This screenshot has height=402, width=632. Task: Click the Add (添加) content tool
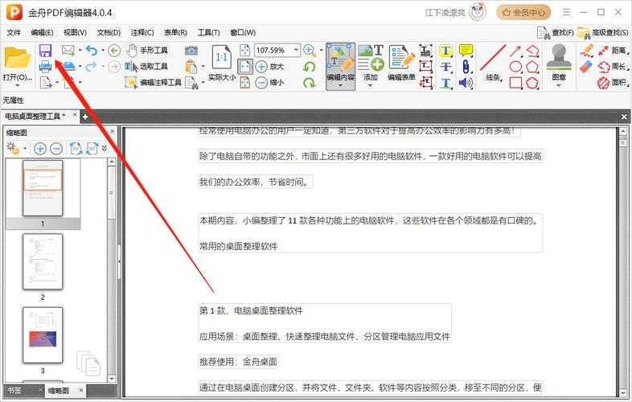click(371, 63)
